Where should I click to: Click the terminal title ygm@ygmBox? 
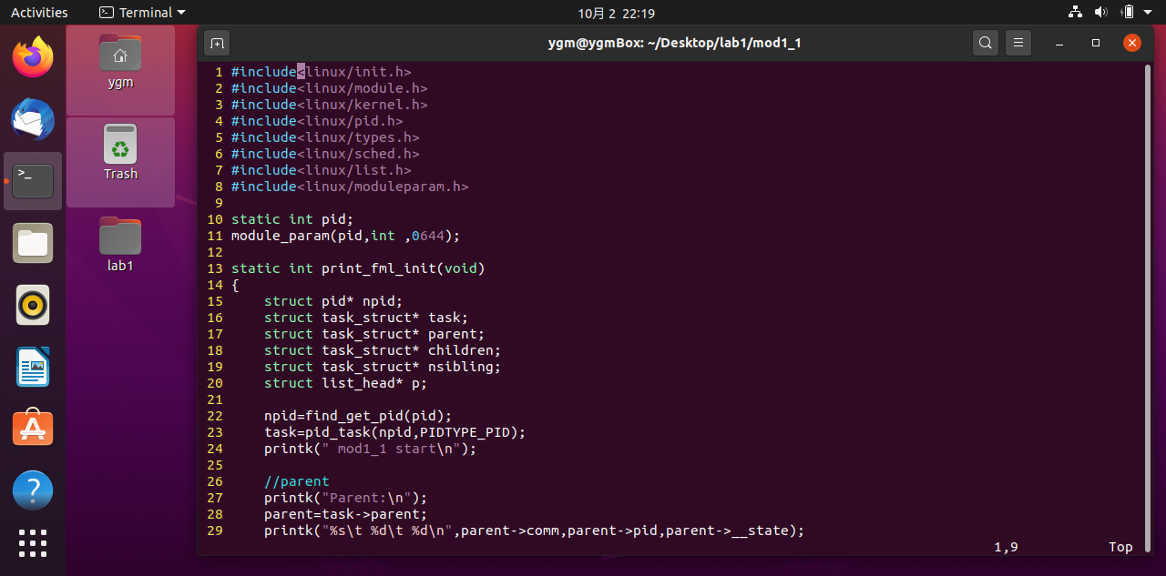point(674,43)
